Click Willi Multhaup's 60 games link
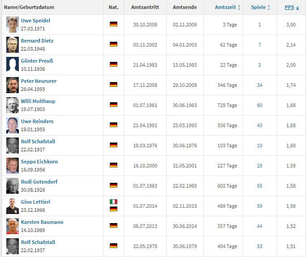306x257 pixels. tap(260, 105)
